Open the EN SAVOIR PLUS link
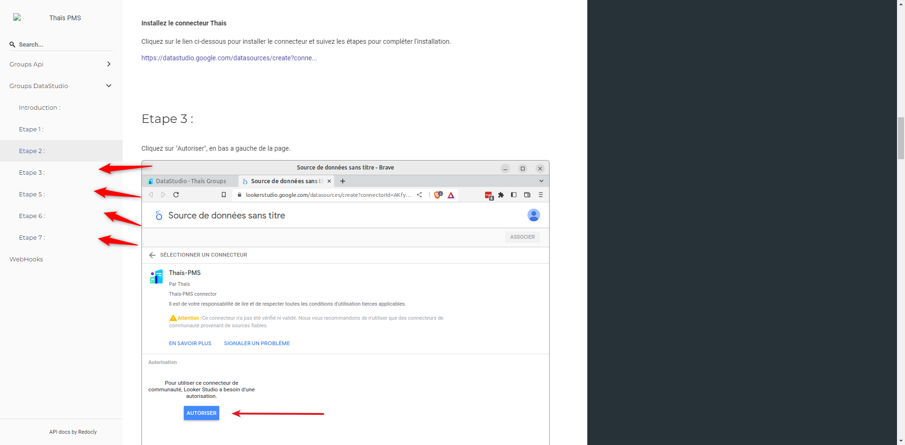The width and height of the screenshot is (905, 445). tap(190, 343)
